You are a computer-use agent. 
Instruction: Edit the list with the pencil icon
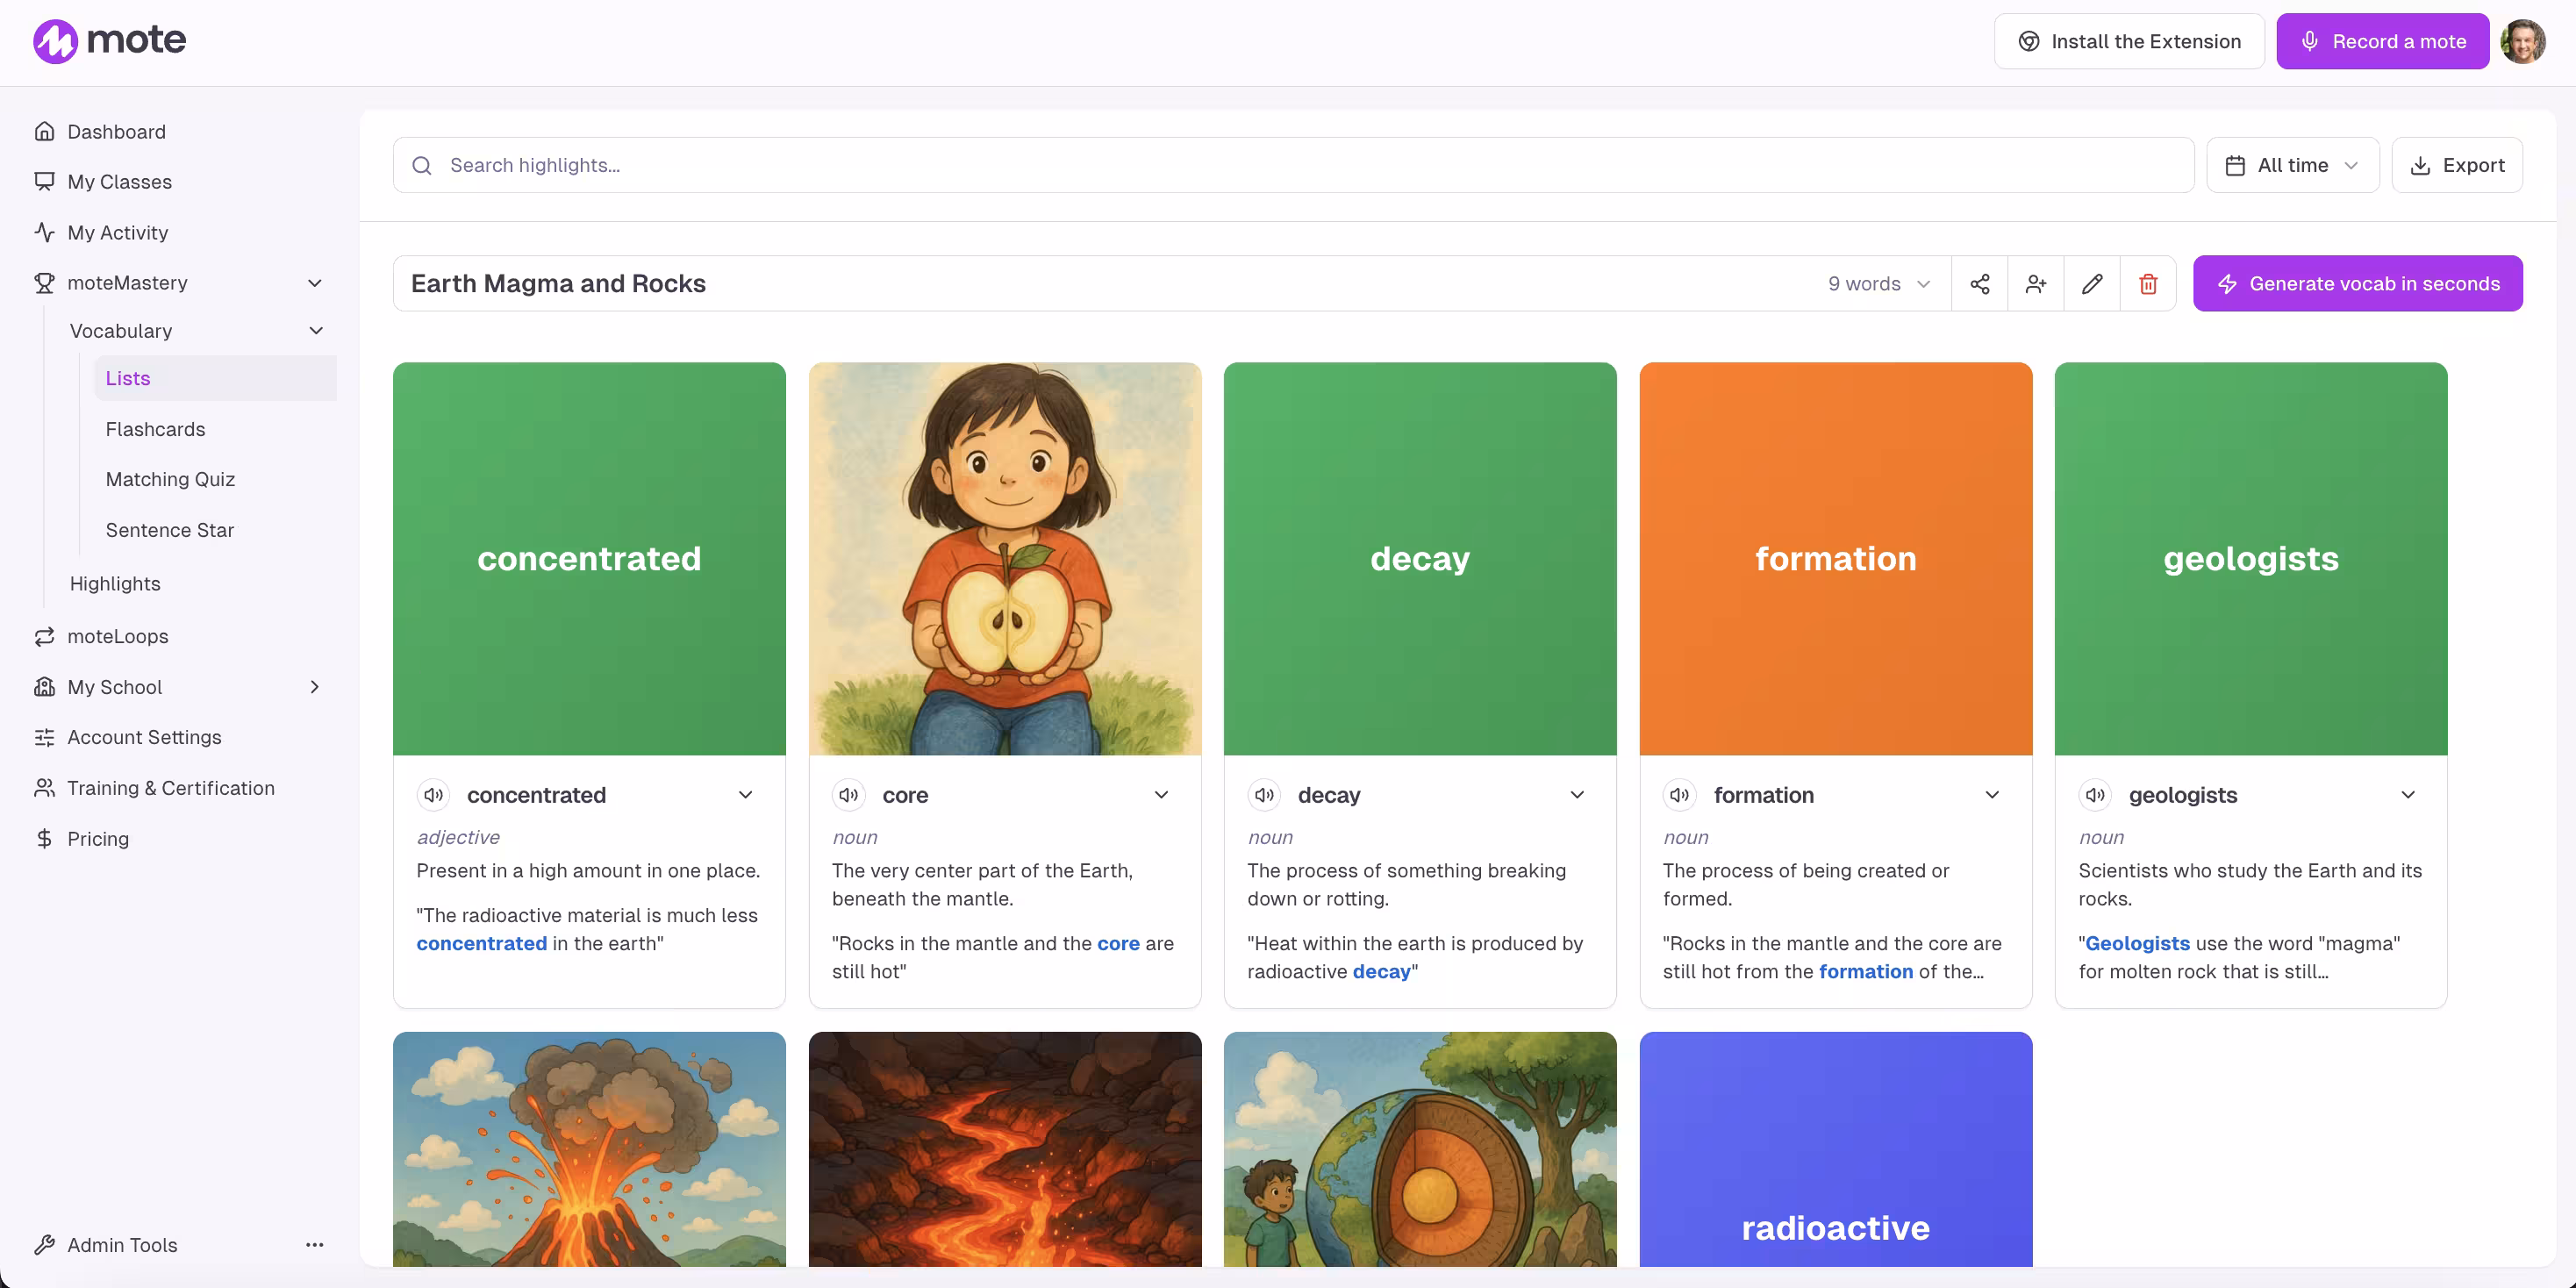[2092, 283]
